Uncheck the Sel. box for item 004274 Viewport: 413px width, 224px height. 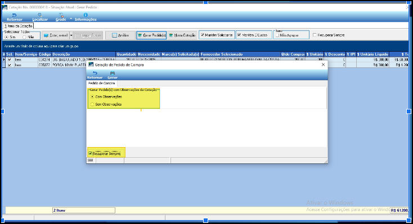point(10,60)
